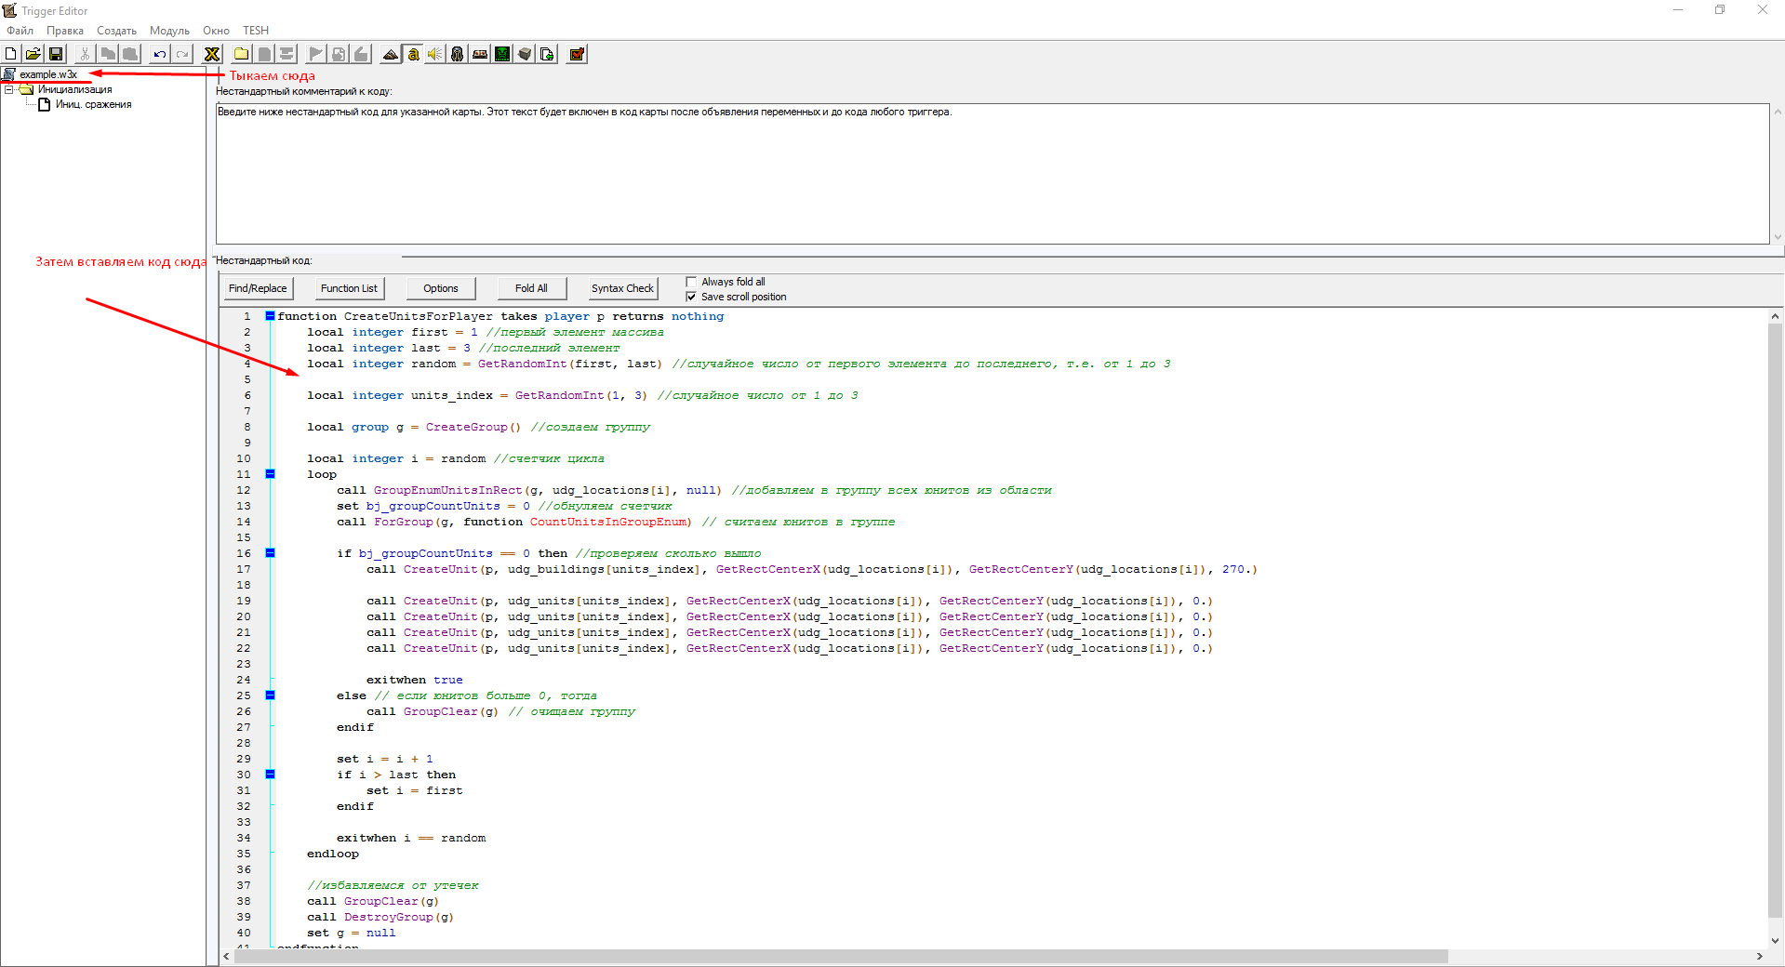
Task: Open the Object Editor helmet icon
Action: coord(458,54)
